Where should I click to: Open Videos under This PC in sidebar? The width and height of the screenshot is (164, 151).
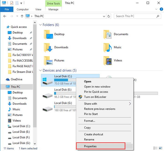pyautogui.click(x=17, y=121)
